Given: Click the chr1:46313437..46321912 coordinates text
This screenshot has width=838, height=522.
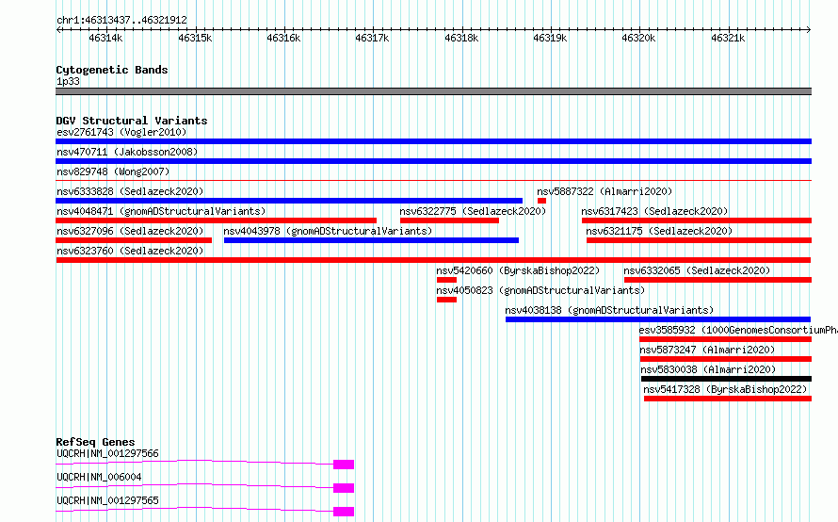Looking at the screenshot, I should tap(121, 21).
